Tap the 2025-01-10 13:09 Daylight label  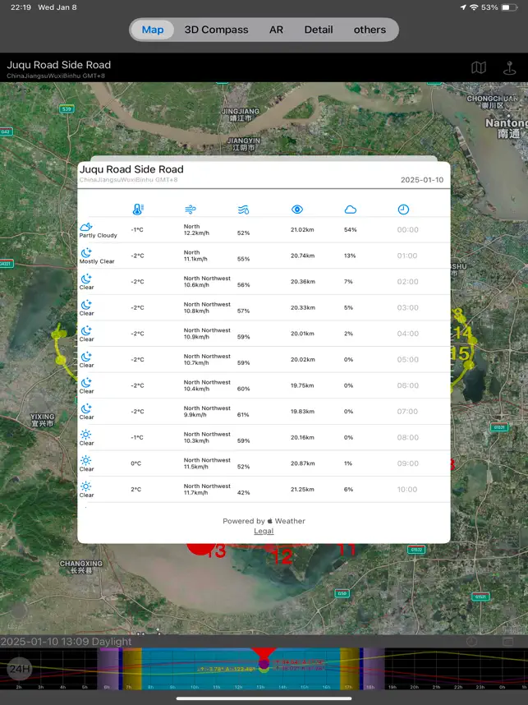pos(66,642)
